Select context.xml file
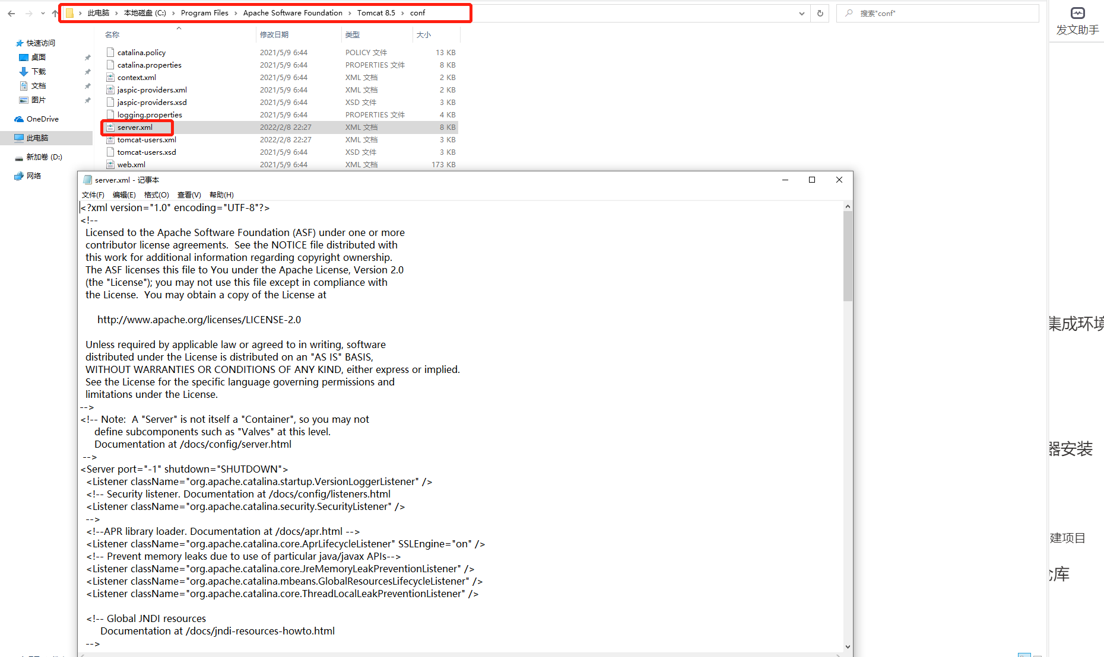The width and height of the screenshot is (1104, 657). coord(137,78)
